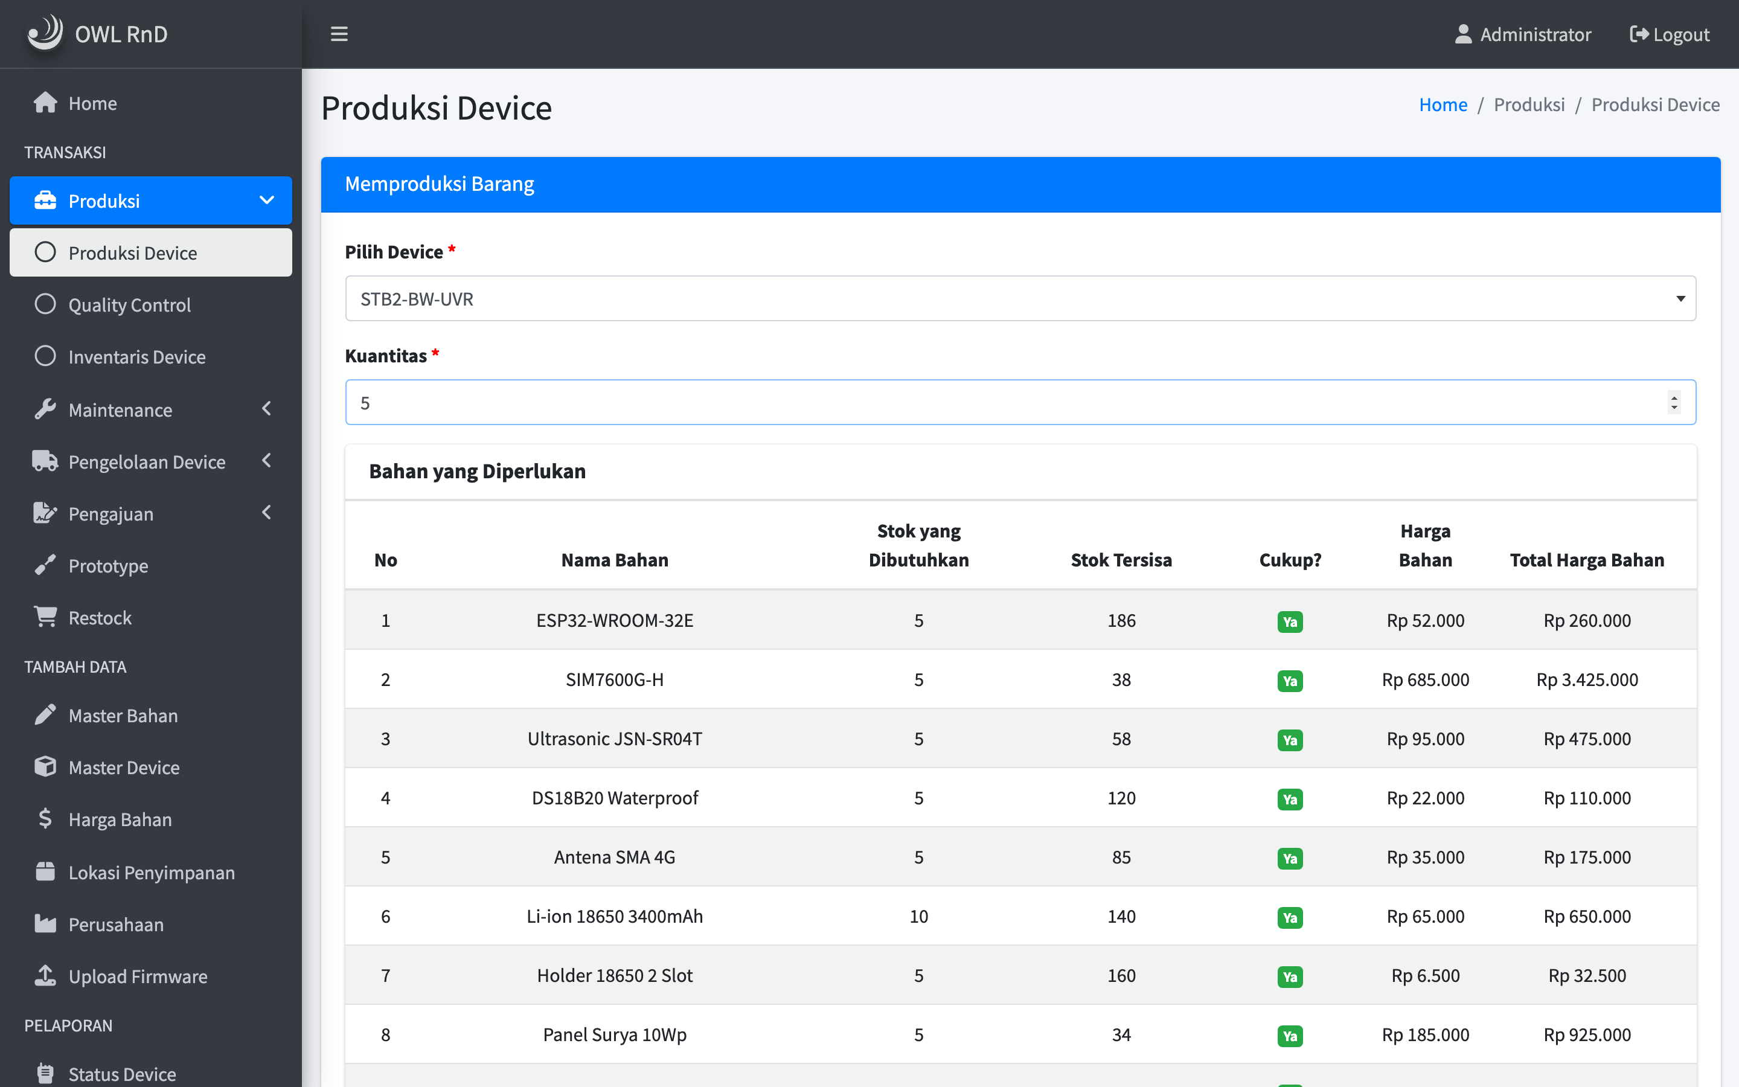The image size is (1739, 1087).
Task: Click the Kuantitas stepper arrows
Action: click(1674, 402)
